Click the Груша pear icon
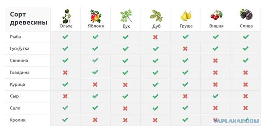The image size is (268, 131). tap(186, 15)
